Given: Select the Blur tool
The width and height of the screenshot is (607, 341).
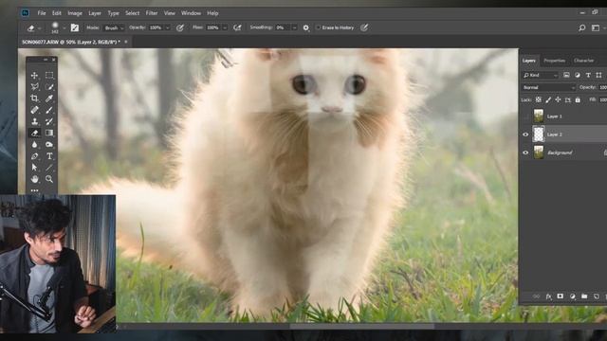Looking at the screenshot, I should pyautogui.click(x=34, y=145).
